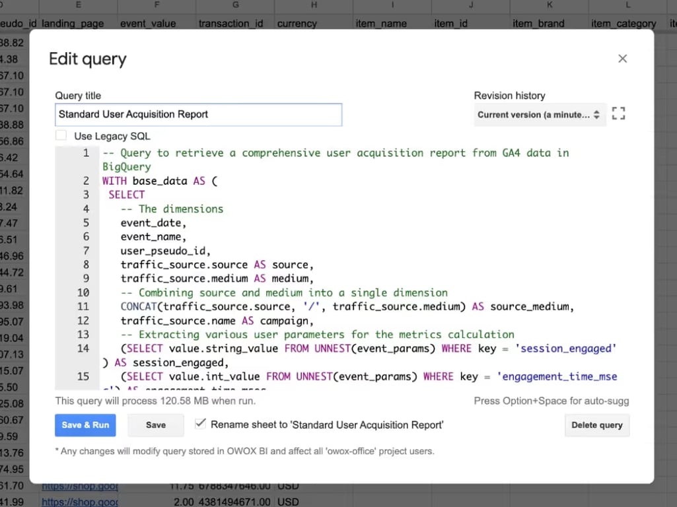Click the 'Press Option+Space' hint text

pos(552,401)
